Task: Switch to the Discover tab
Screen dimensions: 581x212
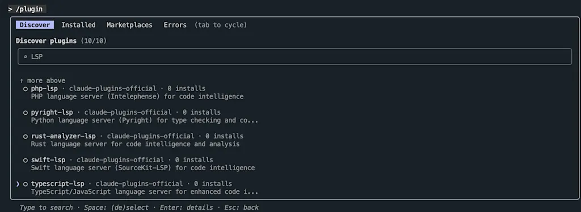Action: (x=35, y=25)
